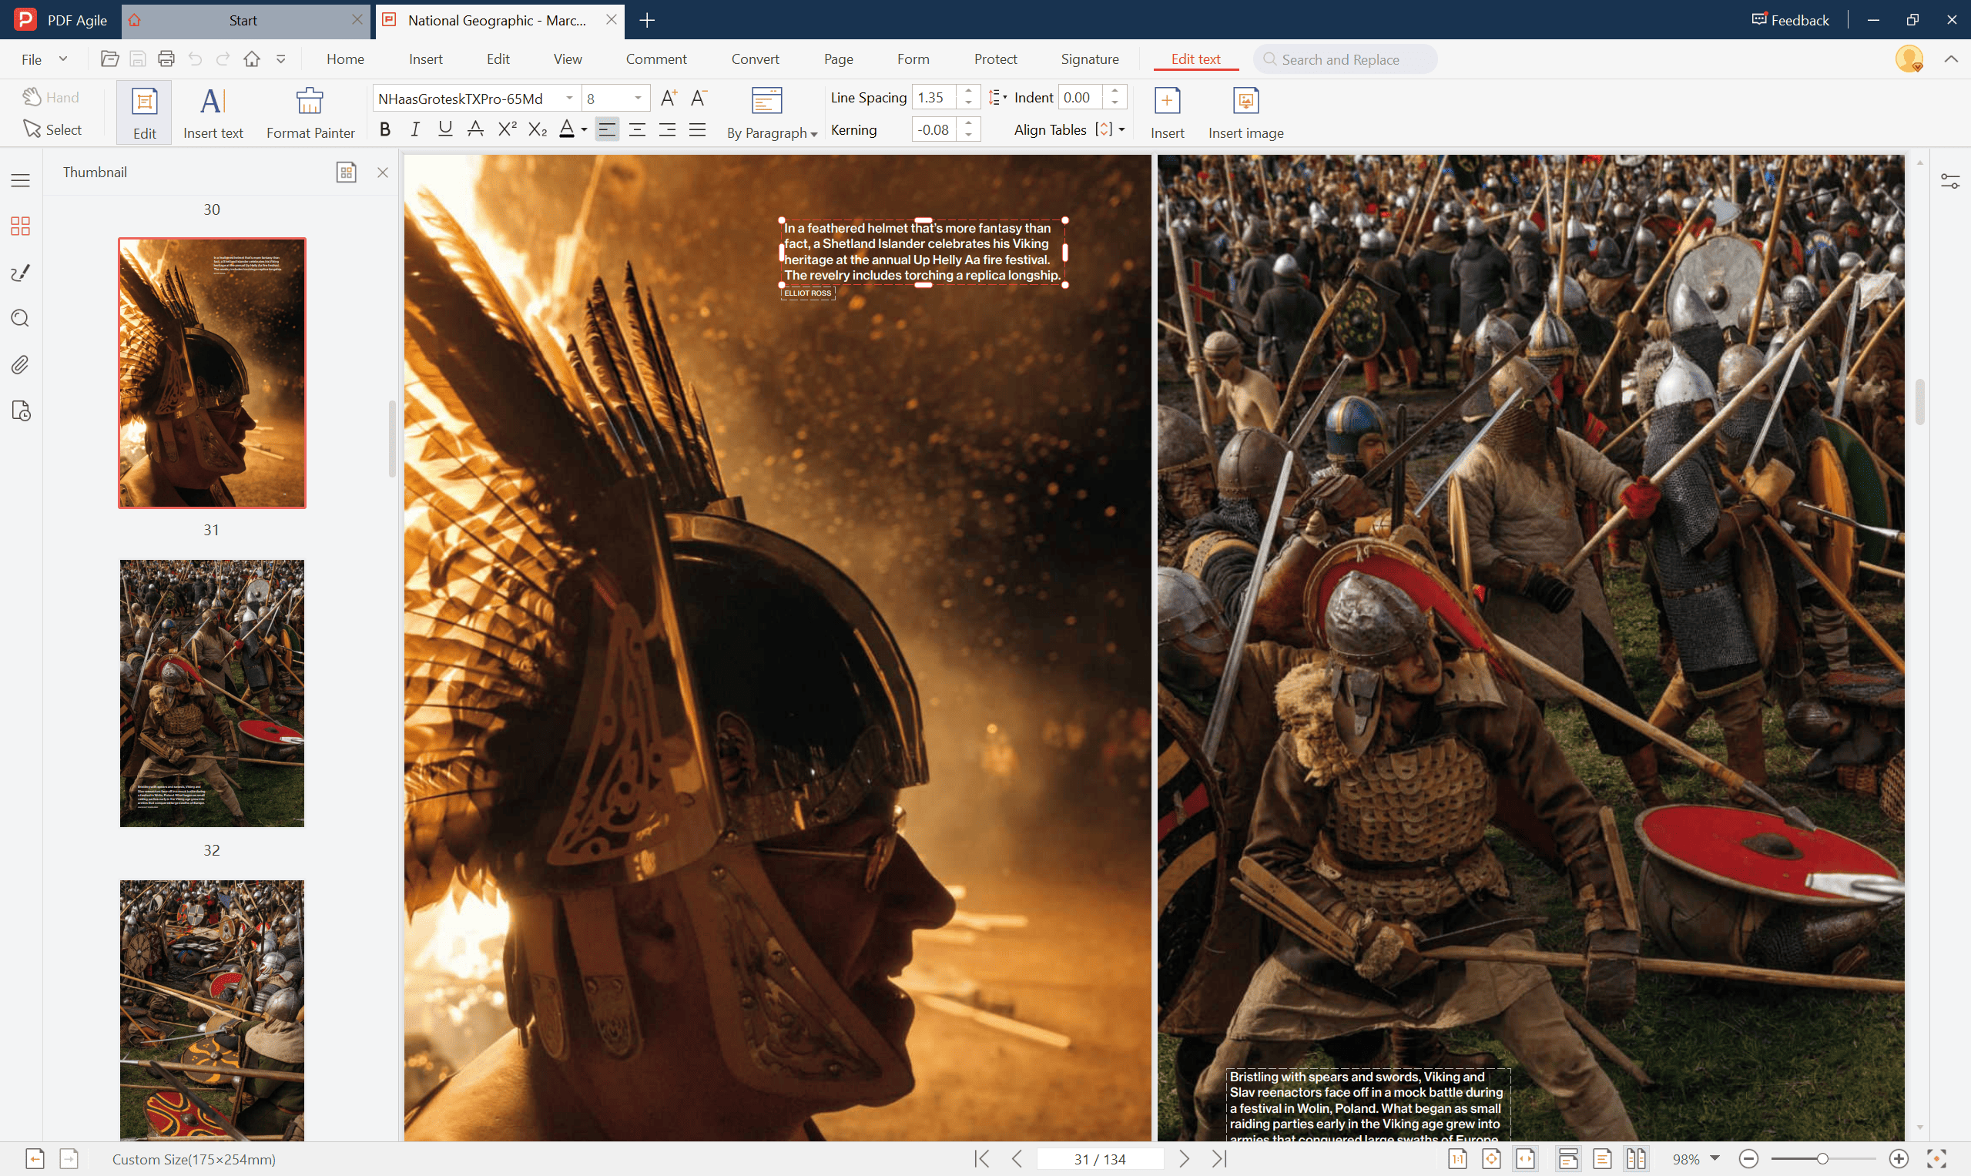Increase font size with A+ icon
This screenshot has height=1176, width=1971.
[x=668, y=98]
